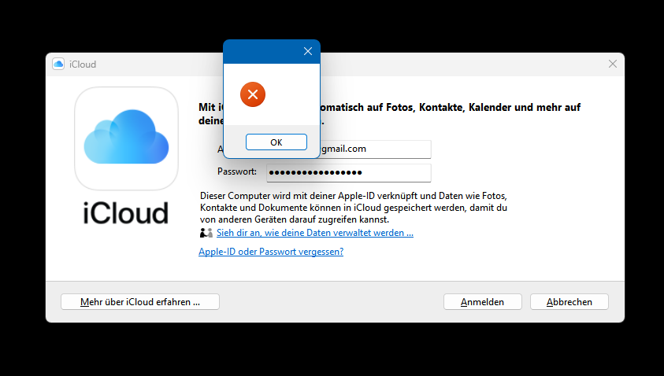
Task: Click into the Passwort field
Action: pyautogui.click(x=349, y=172)
